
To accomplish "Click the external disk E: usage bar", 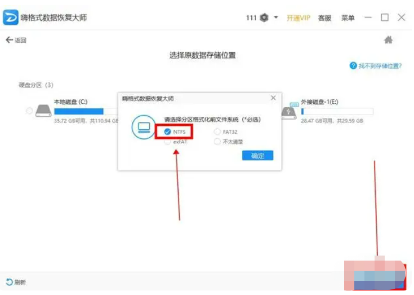I will point(337,111).
